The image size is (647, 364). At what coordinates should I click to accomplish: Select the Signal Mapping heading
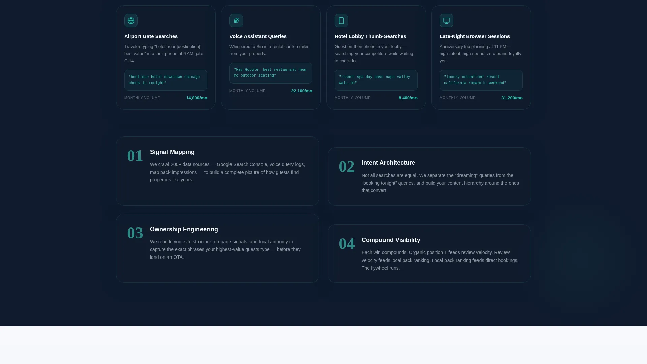[x=172, y=152]
